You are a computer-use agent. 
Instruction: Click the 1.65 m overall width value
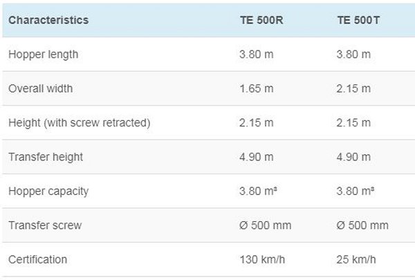click(256, 88)
